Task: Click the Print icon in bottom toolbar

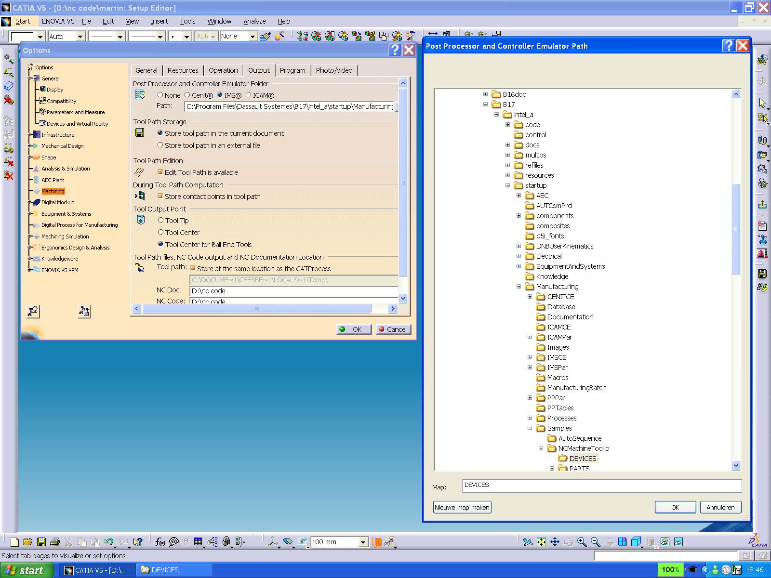Action: [54, 542]
